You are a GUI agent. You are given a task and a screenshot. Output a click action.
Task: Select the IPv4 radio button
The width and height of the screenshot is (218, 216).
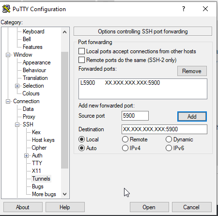coord(125,148)
